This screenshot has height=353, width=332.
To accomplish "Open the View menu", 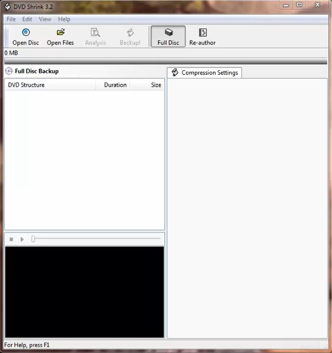I will point(45,19).
